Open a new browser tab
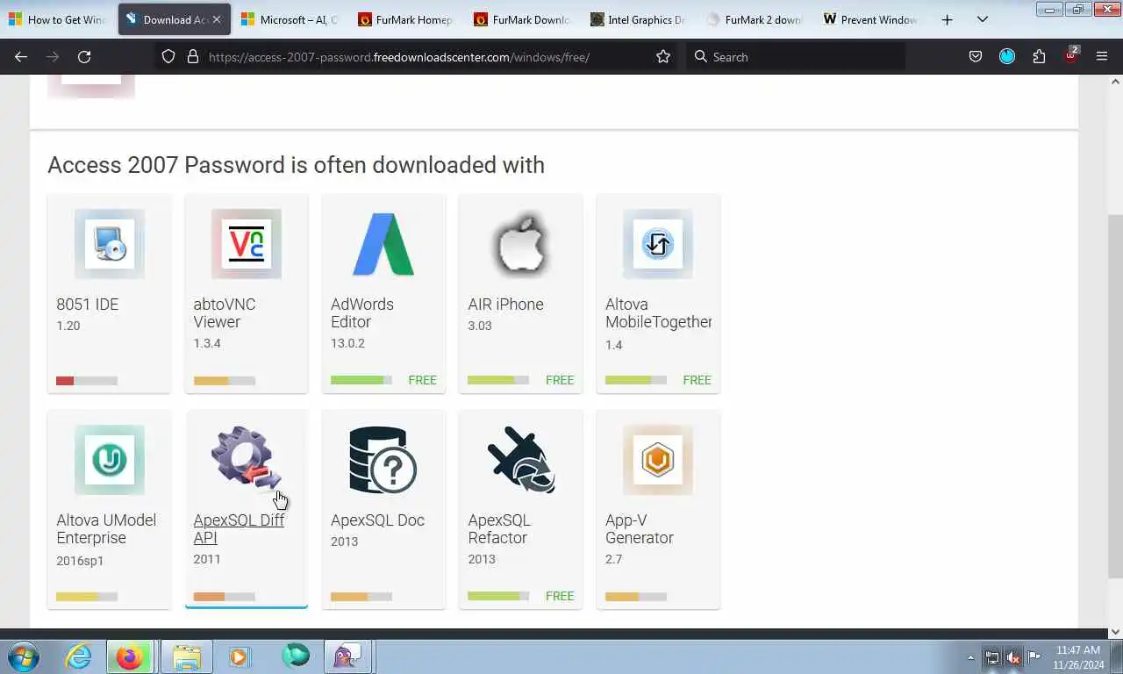 click(947, 19)
